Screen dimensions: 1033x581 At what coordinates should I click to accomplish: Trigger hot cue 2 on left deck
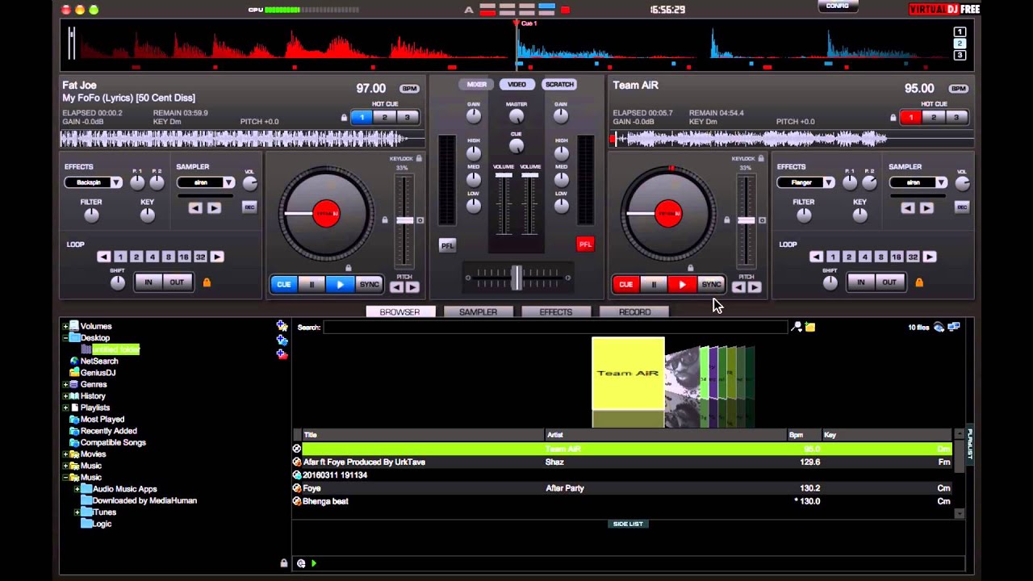(384, 117)
